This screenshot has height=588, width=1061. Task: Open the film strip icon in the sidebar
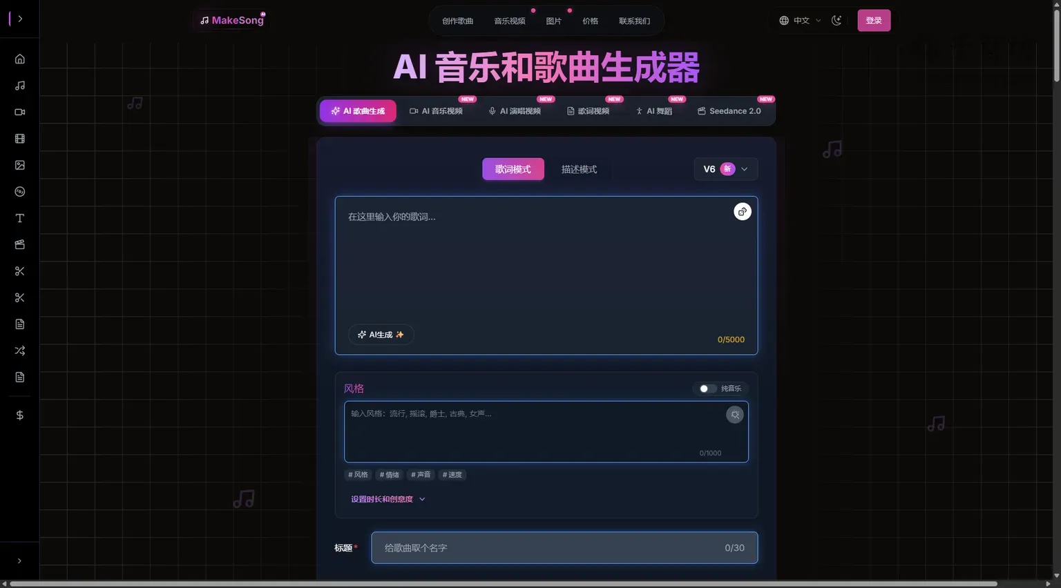(x=20, y=139)
